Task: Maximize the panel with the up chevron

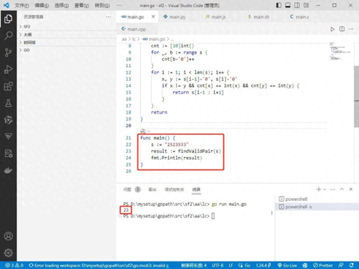Action: click(342, 189)
